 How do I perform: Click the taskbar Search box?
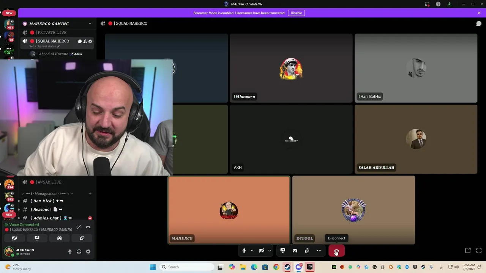pos(186,267)
